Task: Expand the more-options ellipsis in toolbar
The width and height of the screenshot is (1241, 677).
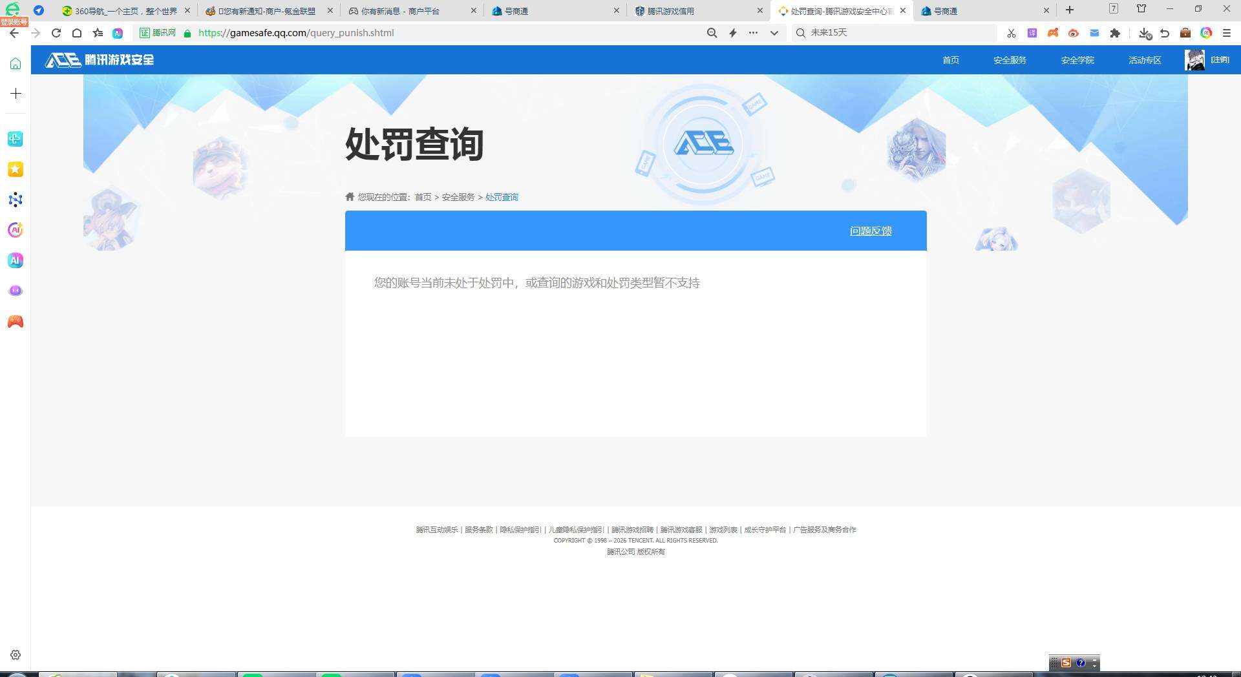Action: point(753,33)
